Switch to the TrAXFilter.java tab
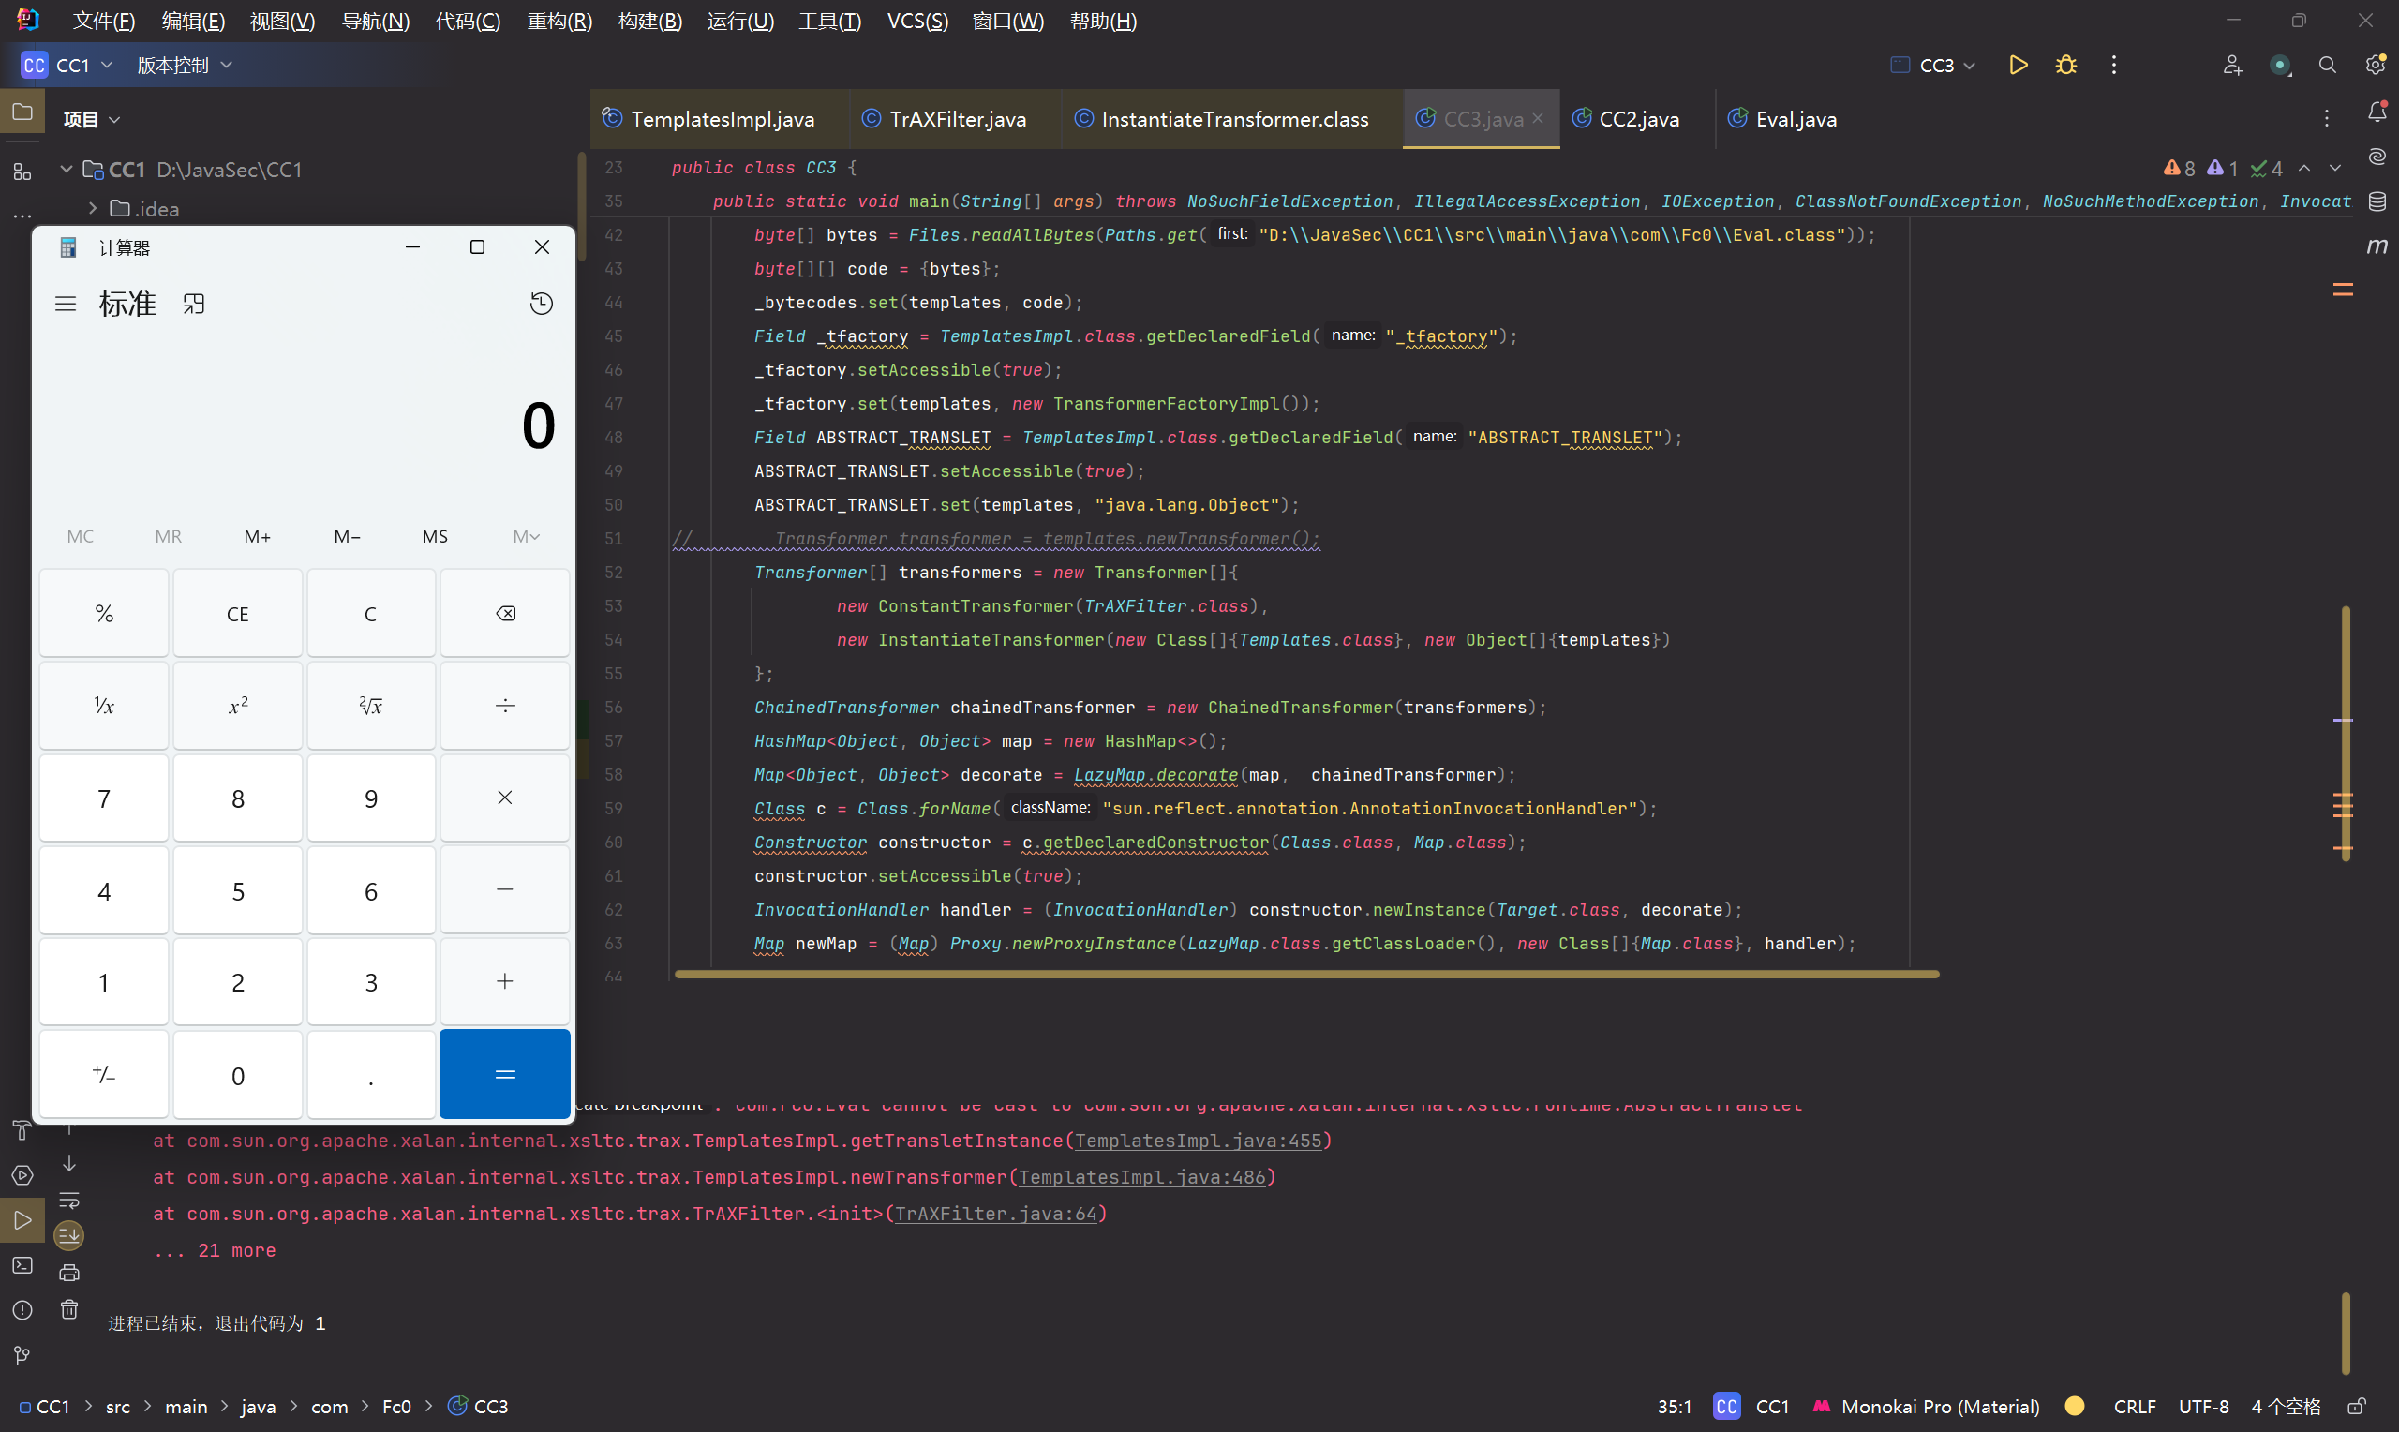The width and height of the screenshot is (2399, 1432). (957, 119)
